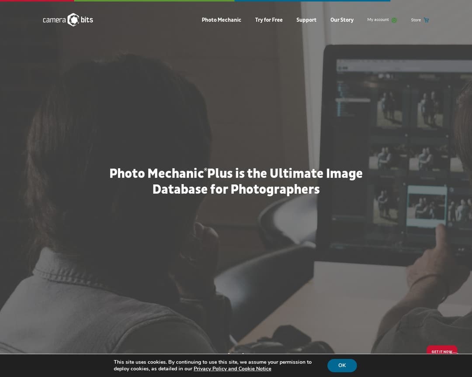The image size is (472, 377).
Task: Open the Store shopping cart icon
Action: coord(426,20)
